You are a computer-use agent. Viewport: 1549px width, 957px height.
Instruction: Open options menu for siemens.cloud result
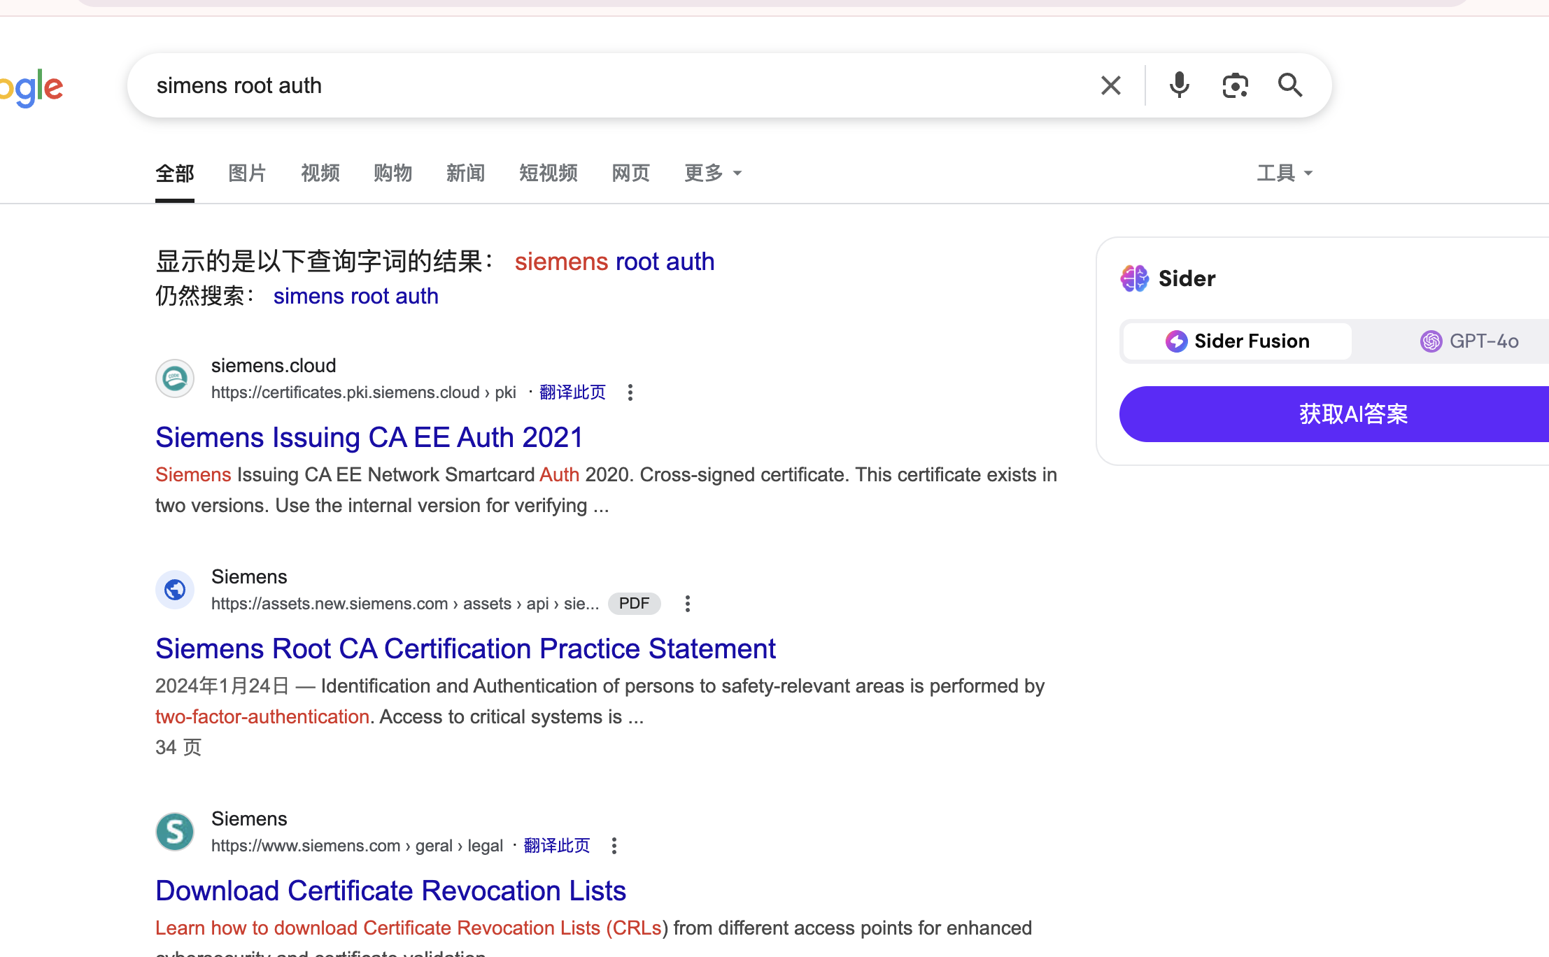coord(630,392)
